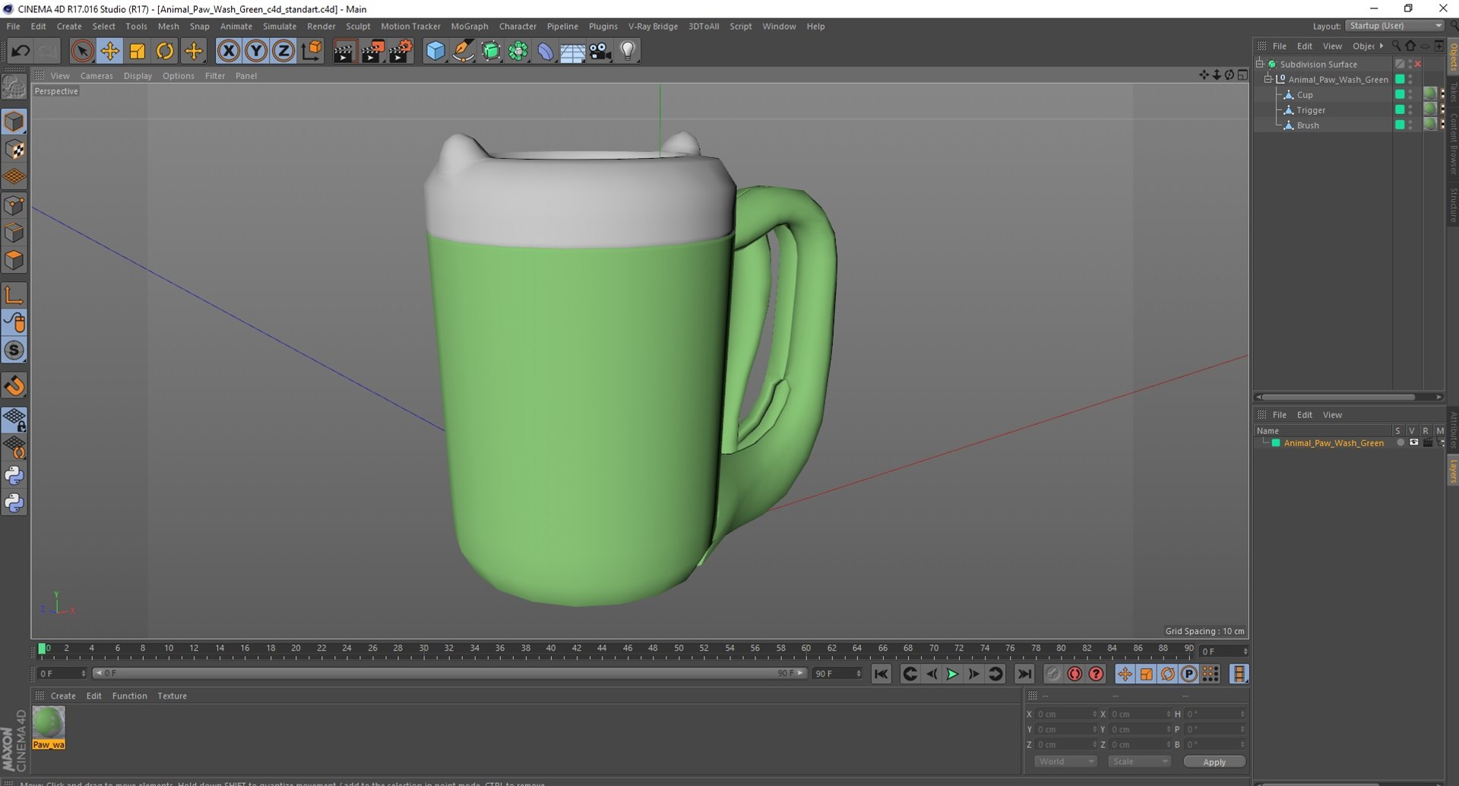This screenshot has height=786, width=1459.
Task: Toggle the X axis lock
Action: click(228, 51)
